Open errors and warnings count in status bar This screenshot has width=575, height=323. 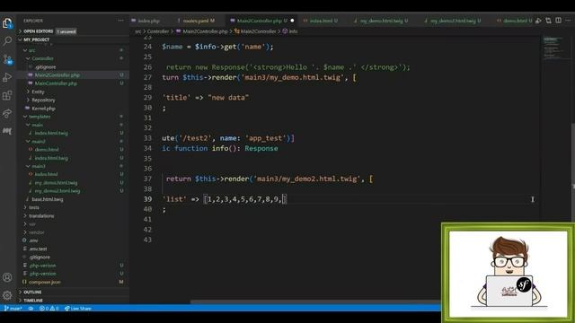pyautogui.click(x=49, y=309)
